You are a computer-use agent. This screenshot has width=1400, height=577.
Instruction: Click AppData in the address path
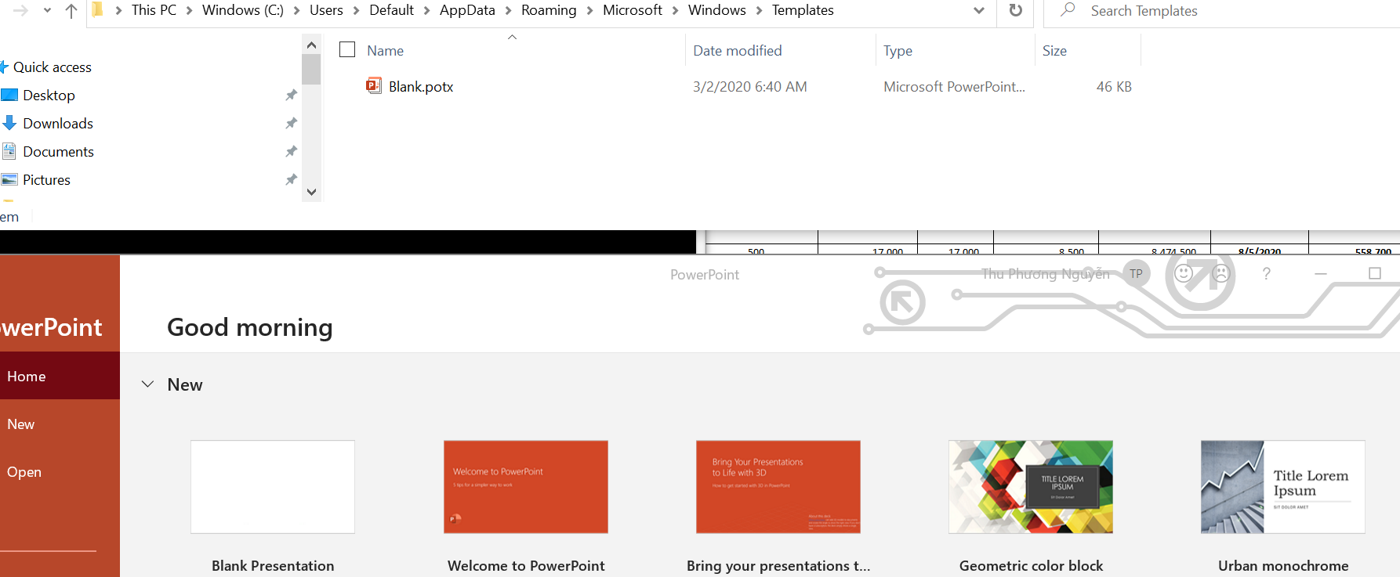click(x=467, y=10)
